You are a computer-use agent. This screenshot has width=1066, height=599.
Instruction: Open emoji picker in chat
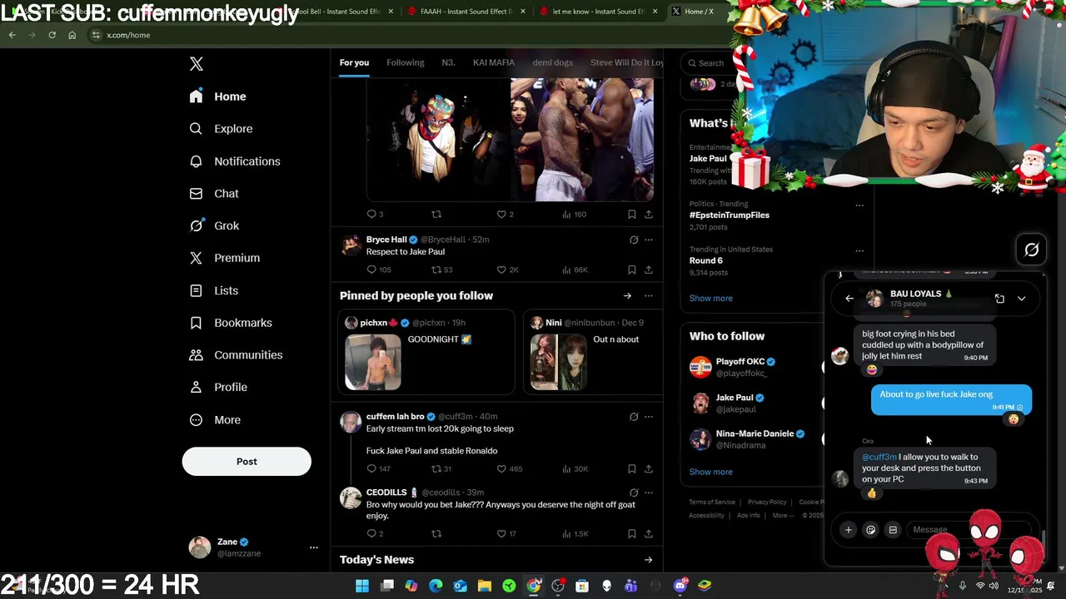point(871,530)
